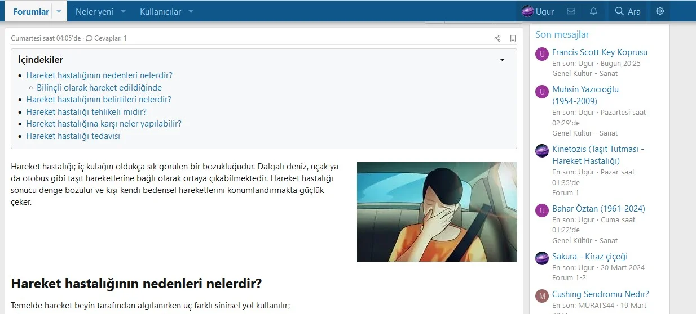Click avatar next to Francis Scott Key Köprüsü
Viewport: 696px width, 314px height.
click(542, 55)
